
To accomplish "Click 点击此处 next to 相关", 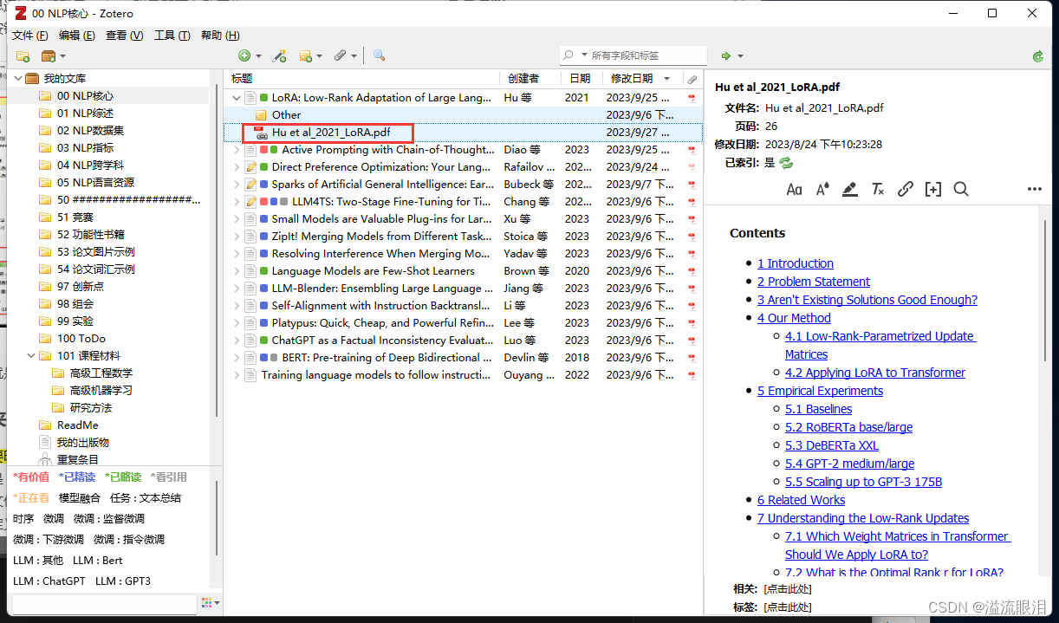I will [x=787, y=589].
